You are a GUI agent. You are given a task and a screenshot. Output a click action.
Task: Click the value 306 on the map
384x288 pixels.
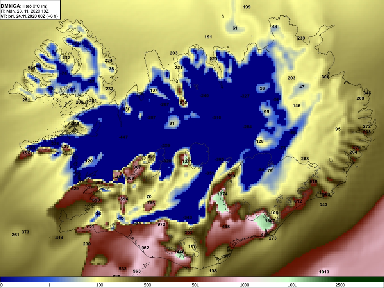(325, 77)
